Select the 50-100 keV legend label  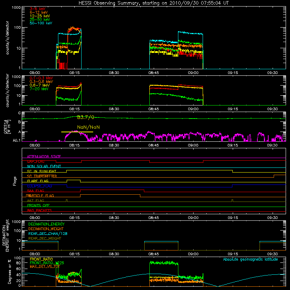coord(41,23)
